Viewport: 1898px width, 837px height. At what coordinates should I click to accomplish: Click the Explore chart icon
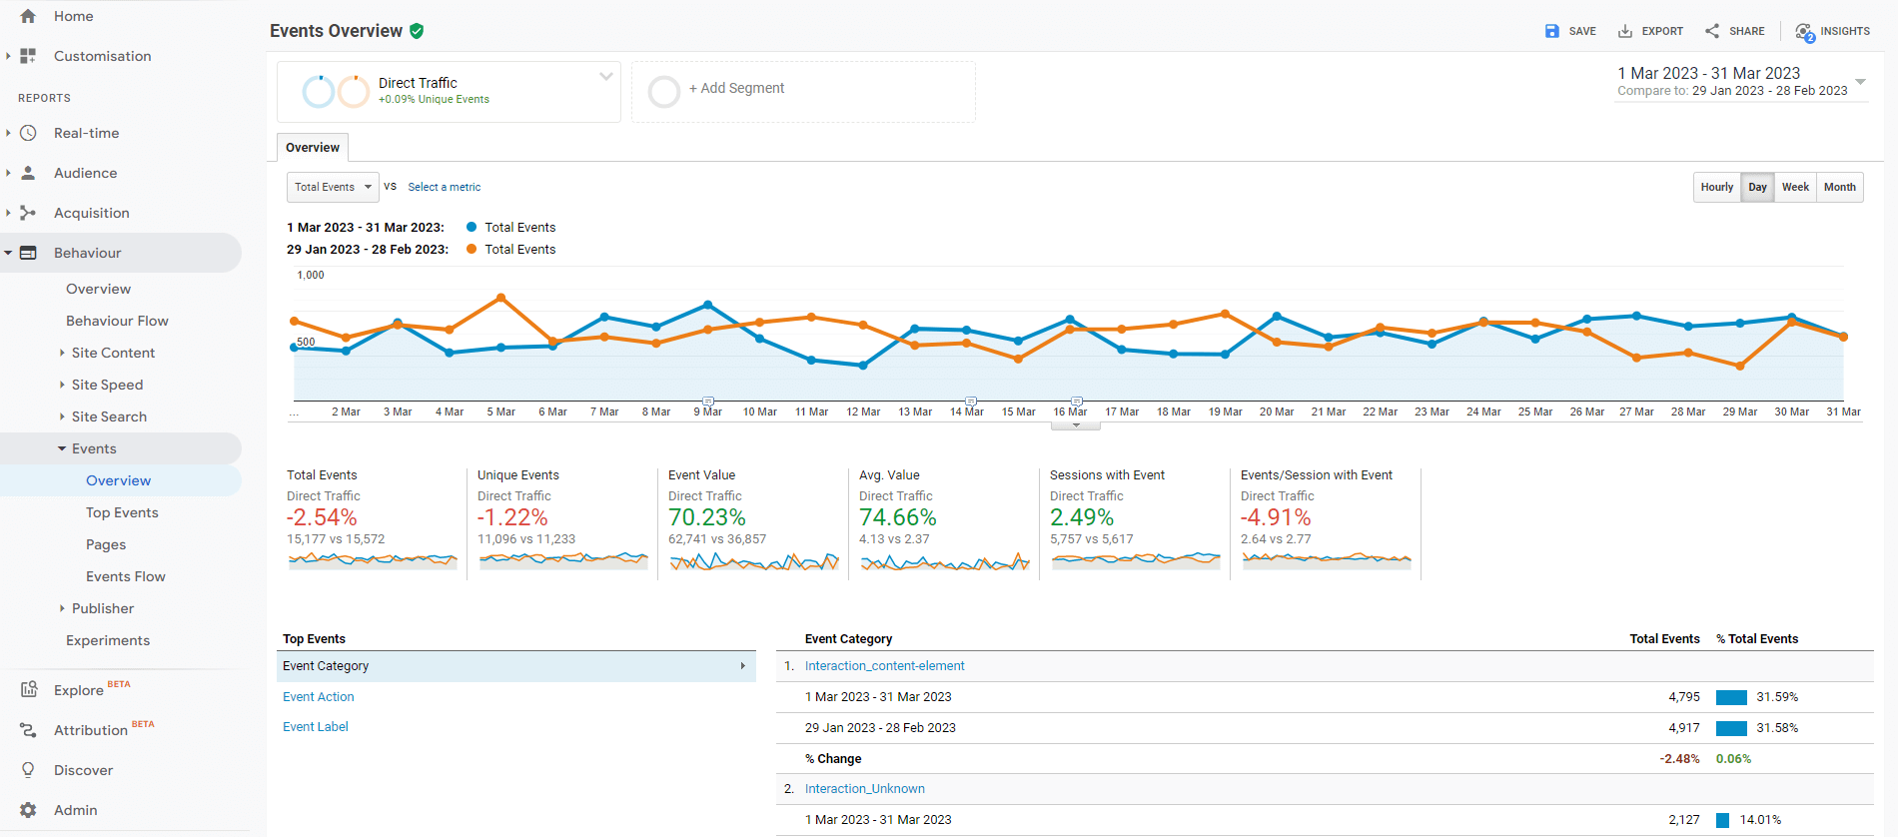(28, 689)
